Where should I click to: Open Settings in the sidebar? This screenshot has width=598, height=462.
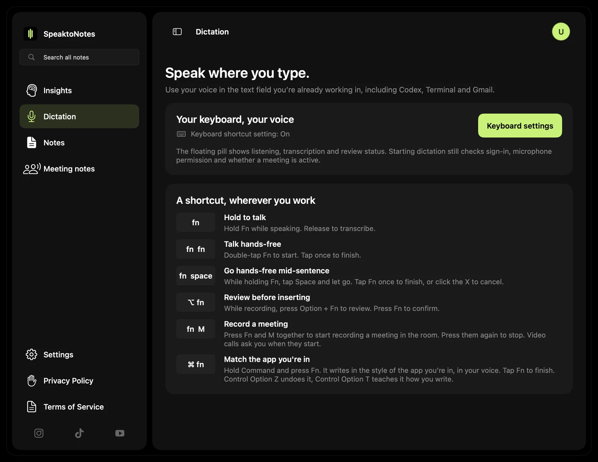coord(79,354)
